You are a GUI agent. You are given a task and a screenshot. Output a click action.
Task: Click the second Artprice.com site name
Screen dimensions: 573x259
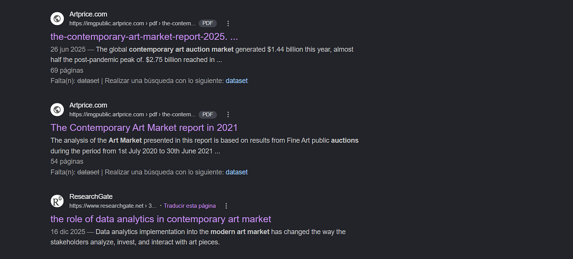coord(88,106)
